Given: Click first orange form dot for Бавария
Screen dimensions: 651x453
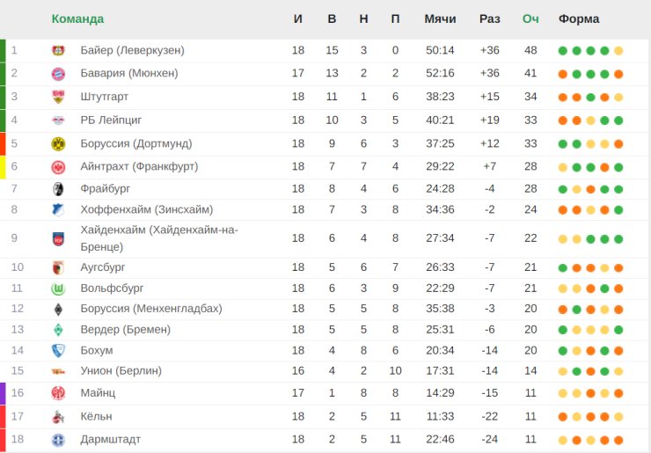Looking at the screenshot, I should (562, 74).
